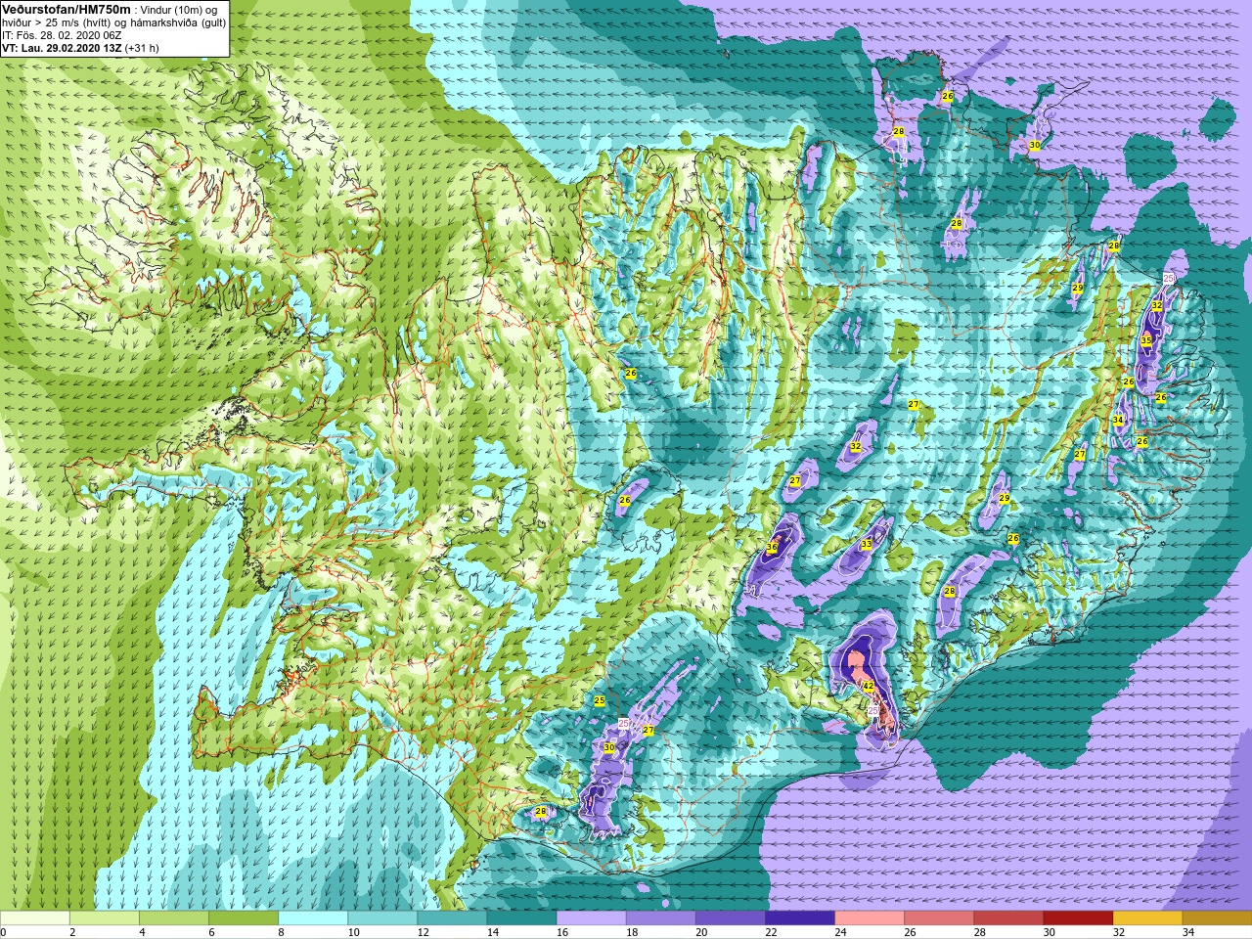The width and height of the screenshot is (1252, 939).
Task: Click the lavender 16–18 m/s legend swatch
Action: pos(591,918)
